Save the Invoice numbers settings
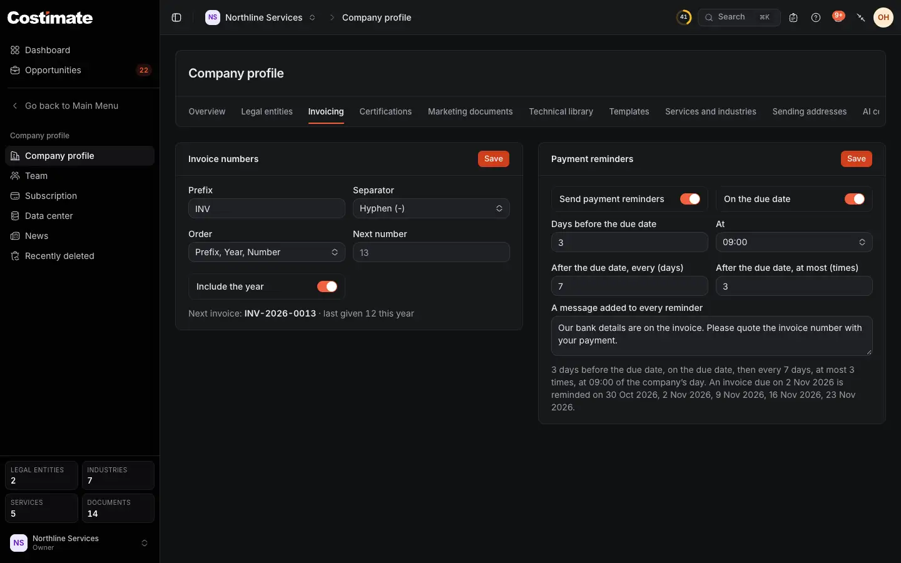Viewport: 901px width, 563px height. 494,159
